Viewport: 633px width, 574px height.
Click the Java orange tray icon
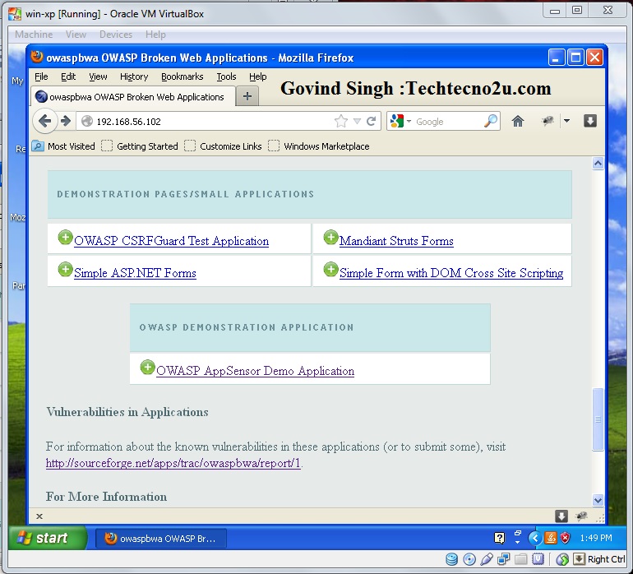point(551,538)
